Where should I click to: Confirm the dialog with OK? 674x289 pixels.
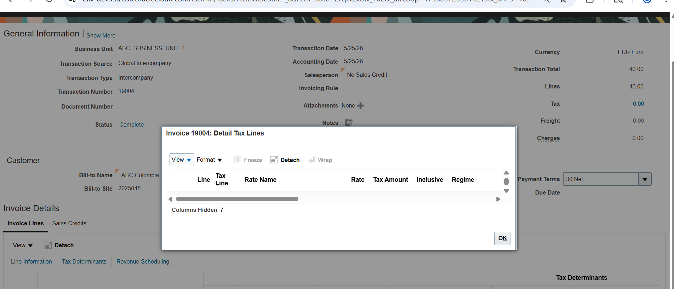(502, 238)
